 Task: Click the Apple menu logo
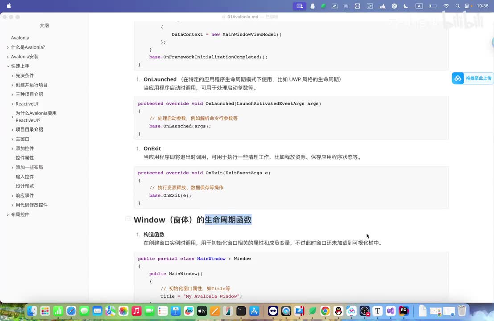click(x=9, y=6)
